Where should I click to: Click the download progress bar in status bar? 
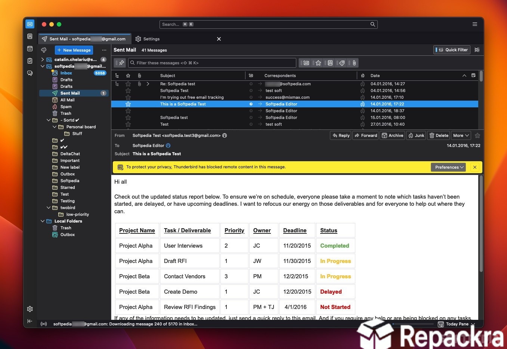point(413,324)
